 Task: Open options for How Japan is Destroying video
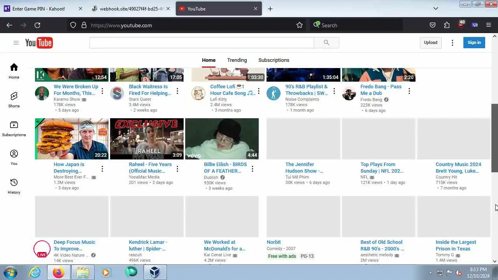102,169
